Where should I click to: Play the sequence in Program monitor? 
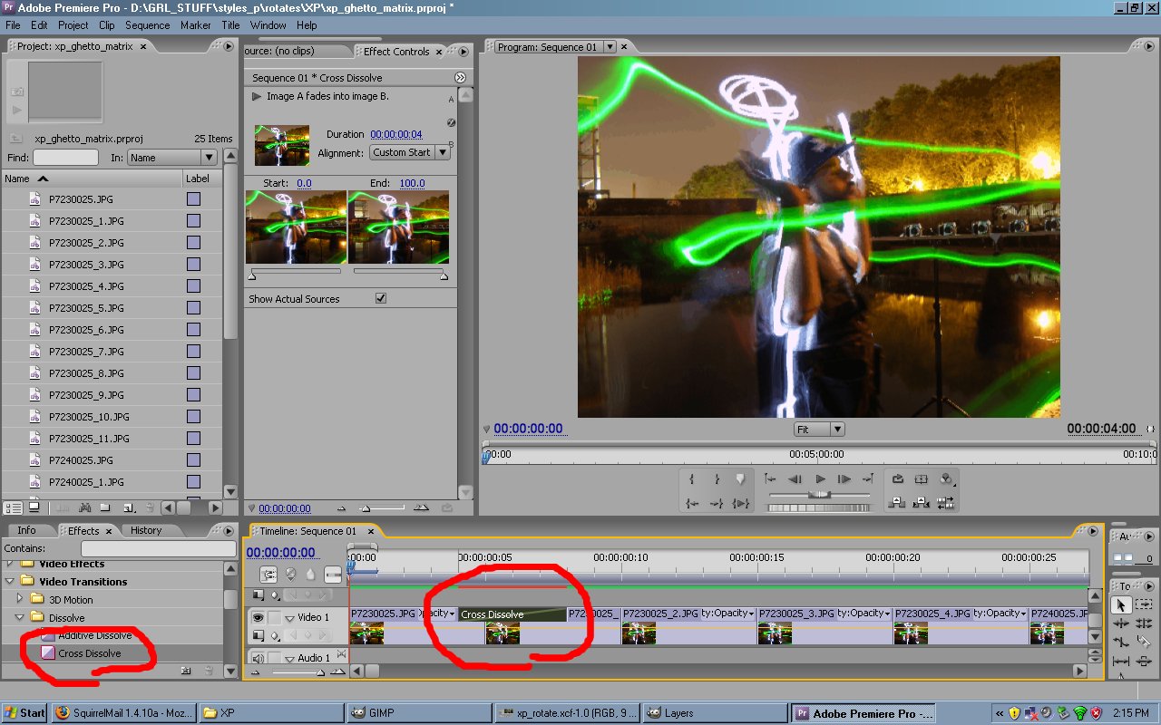click(820, 478)
